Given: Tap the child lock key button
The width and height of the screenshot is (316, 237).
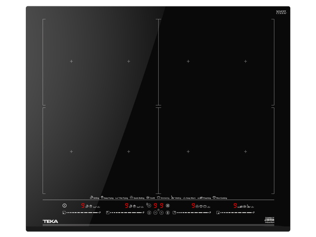Looking at the screenshot, I should tap(149, 213).
